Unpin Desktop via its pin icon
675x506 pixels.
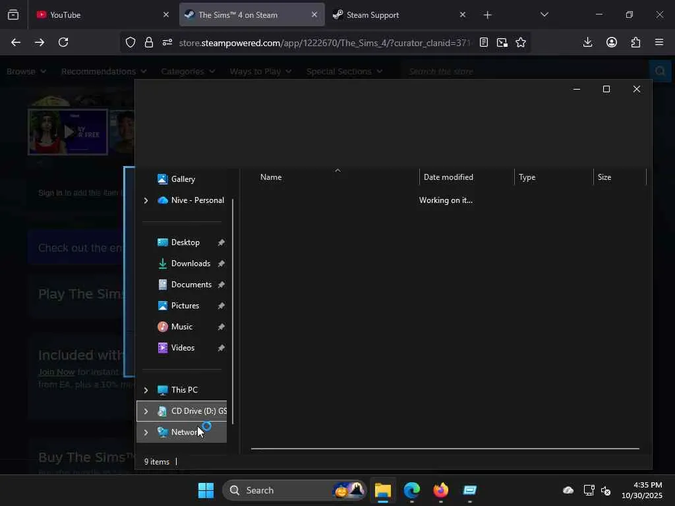221,242
